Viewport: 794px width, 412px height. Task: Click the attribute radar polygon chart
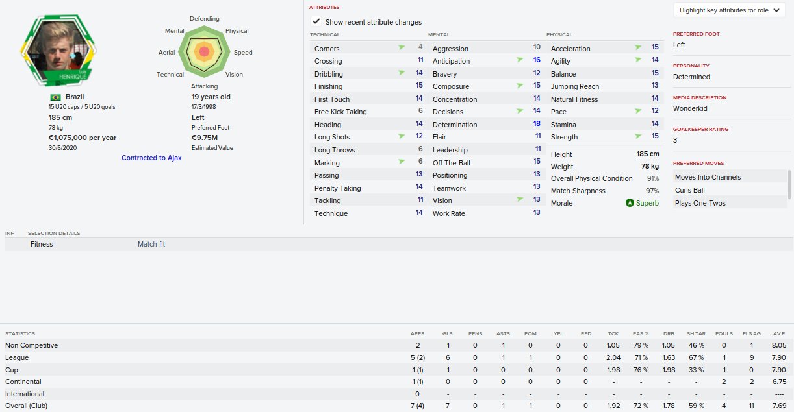(x=204, y=52)
